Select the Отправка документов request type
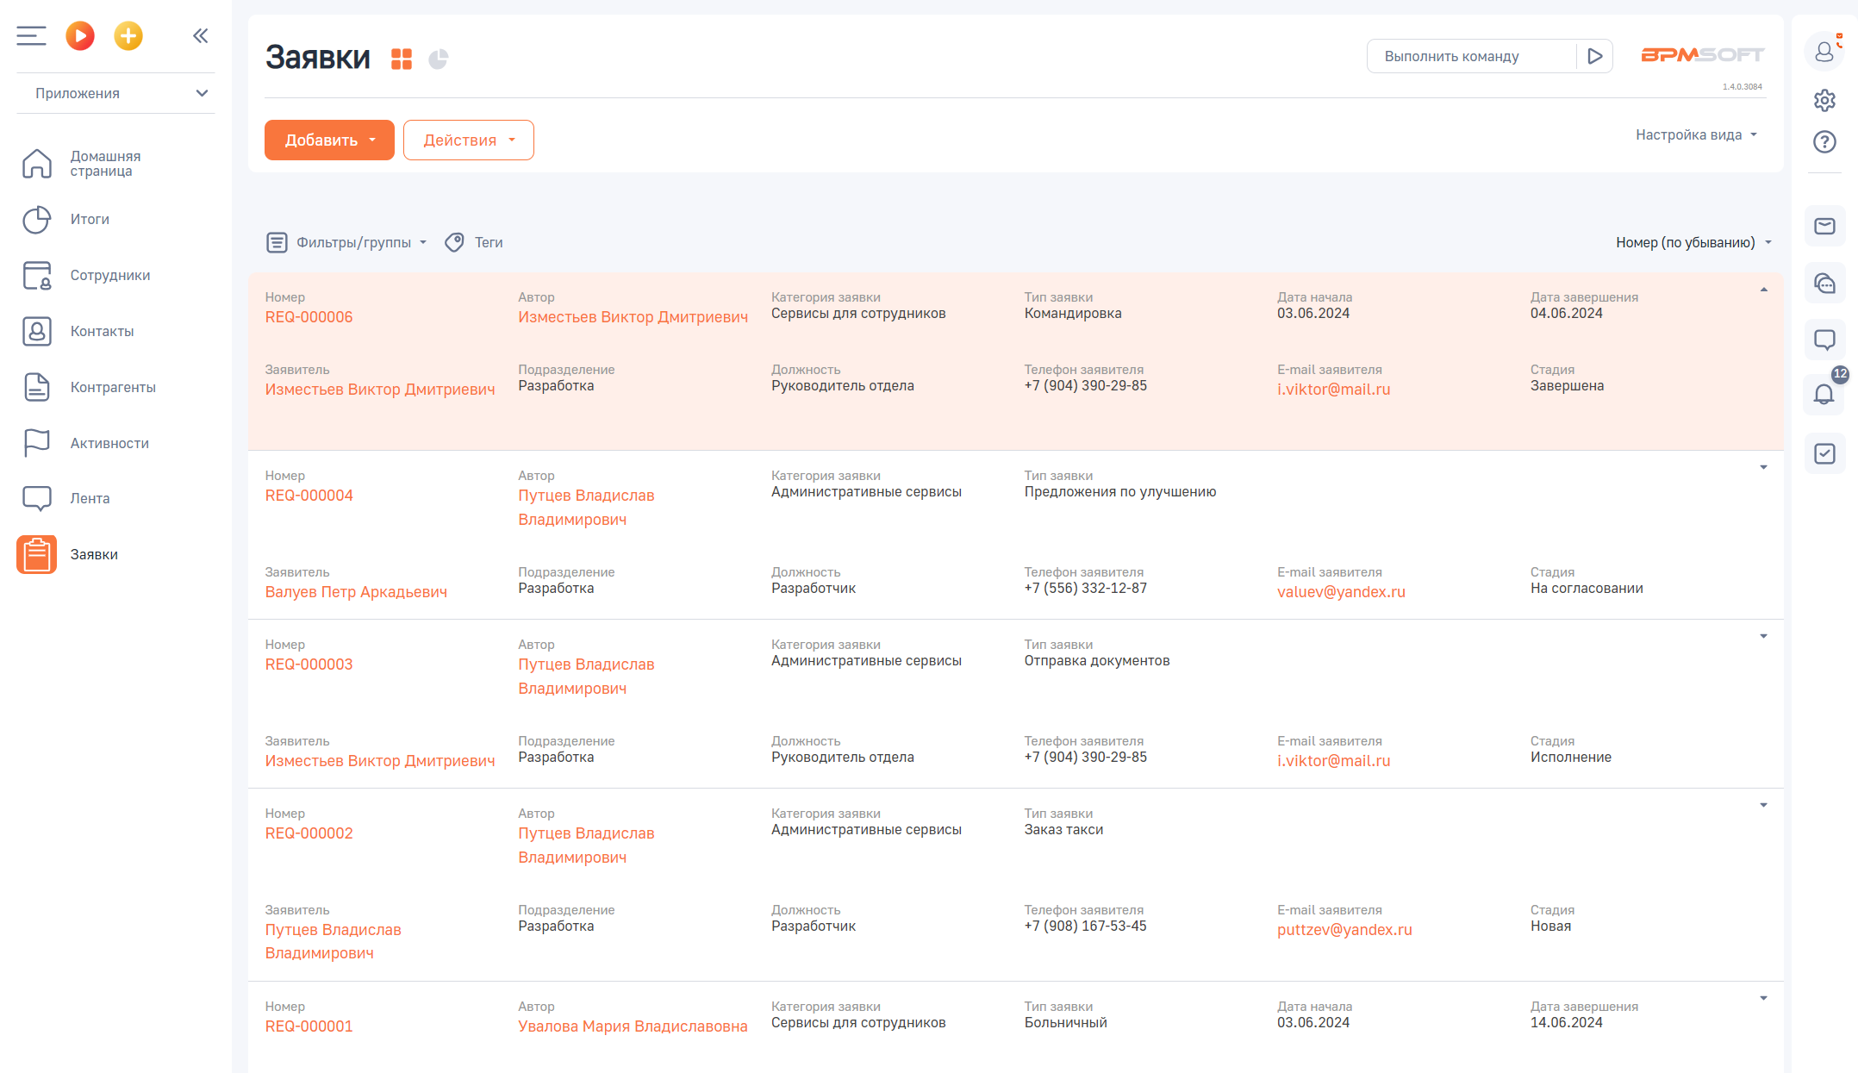1858x1073 pixels. coord(1097,661)
